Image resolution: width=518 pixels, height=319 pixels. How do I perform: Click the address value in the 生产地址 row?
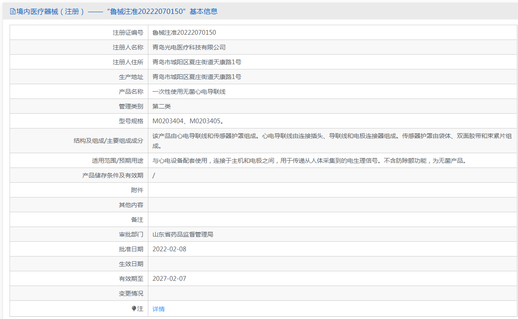click(x=197, y=77)
